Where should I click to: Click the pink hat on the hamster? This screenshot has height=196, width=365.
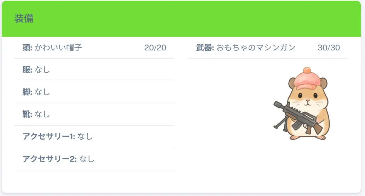click(307, 80)
